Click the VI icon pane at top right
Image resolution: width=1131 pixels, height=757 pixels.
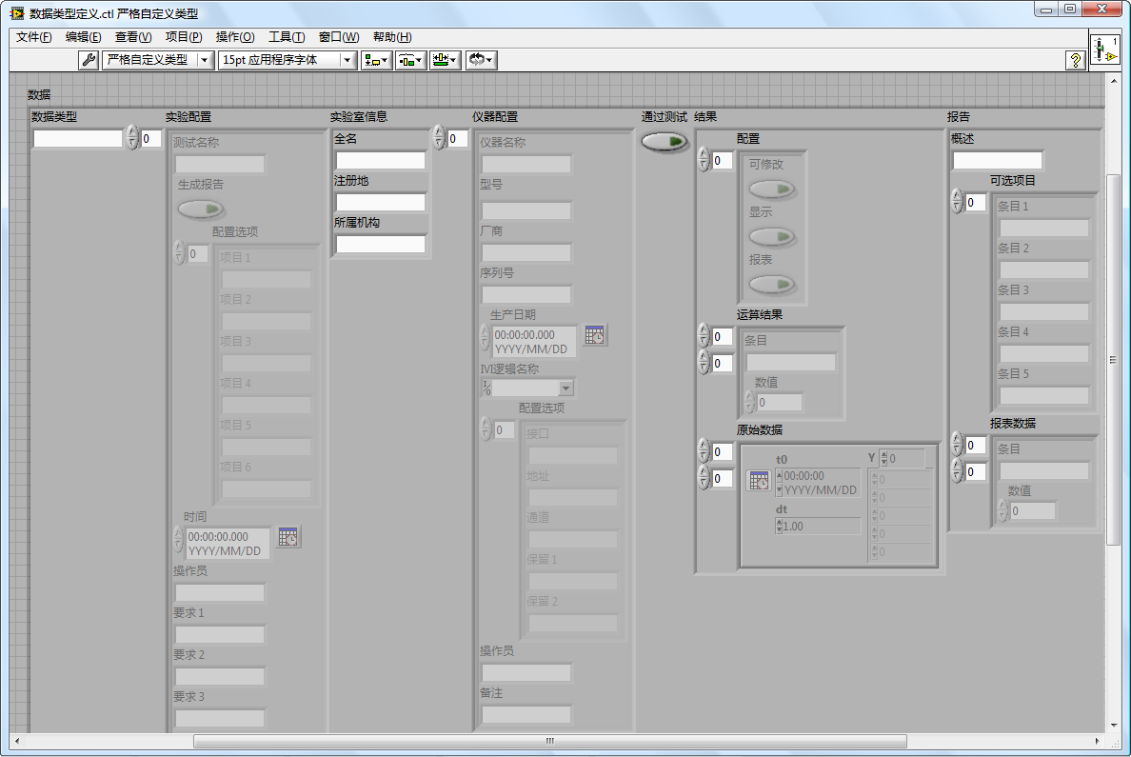coord(1104,50)
